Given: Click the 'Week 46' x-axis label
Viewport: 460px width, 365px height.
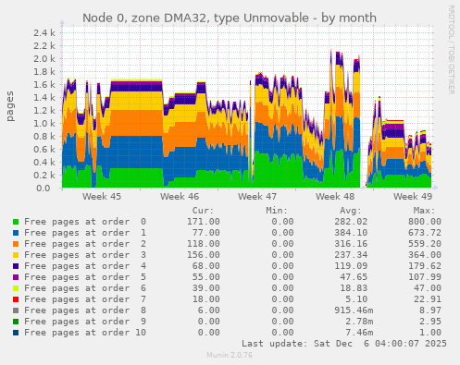Looking at the screenshot, I should [180, 196].
